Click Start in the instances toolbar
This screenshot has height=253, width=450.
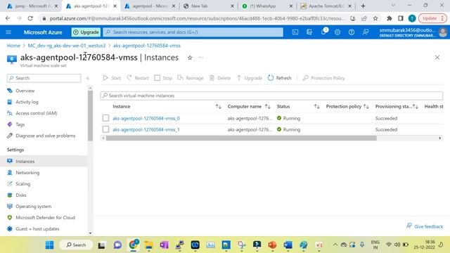click(x=112, y=78)
